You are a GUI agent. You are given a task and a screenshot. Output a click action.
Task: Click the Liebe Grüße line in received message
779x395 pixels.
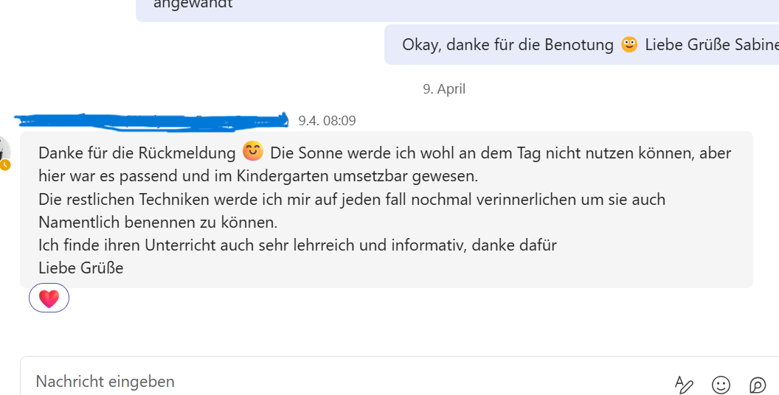81,268
